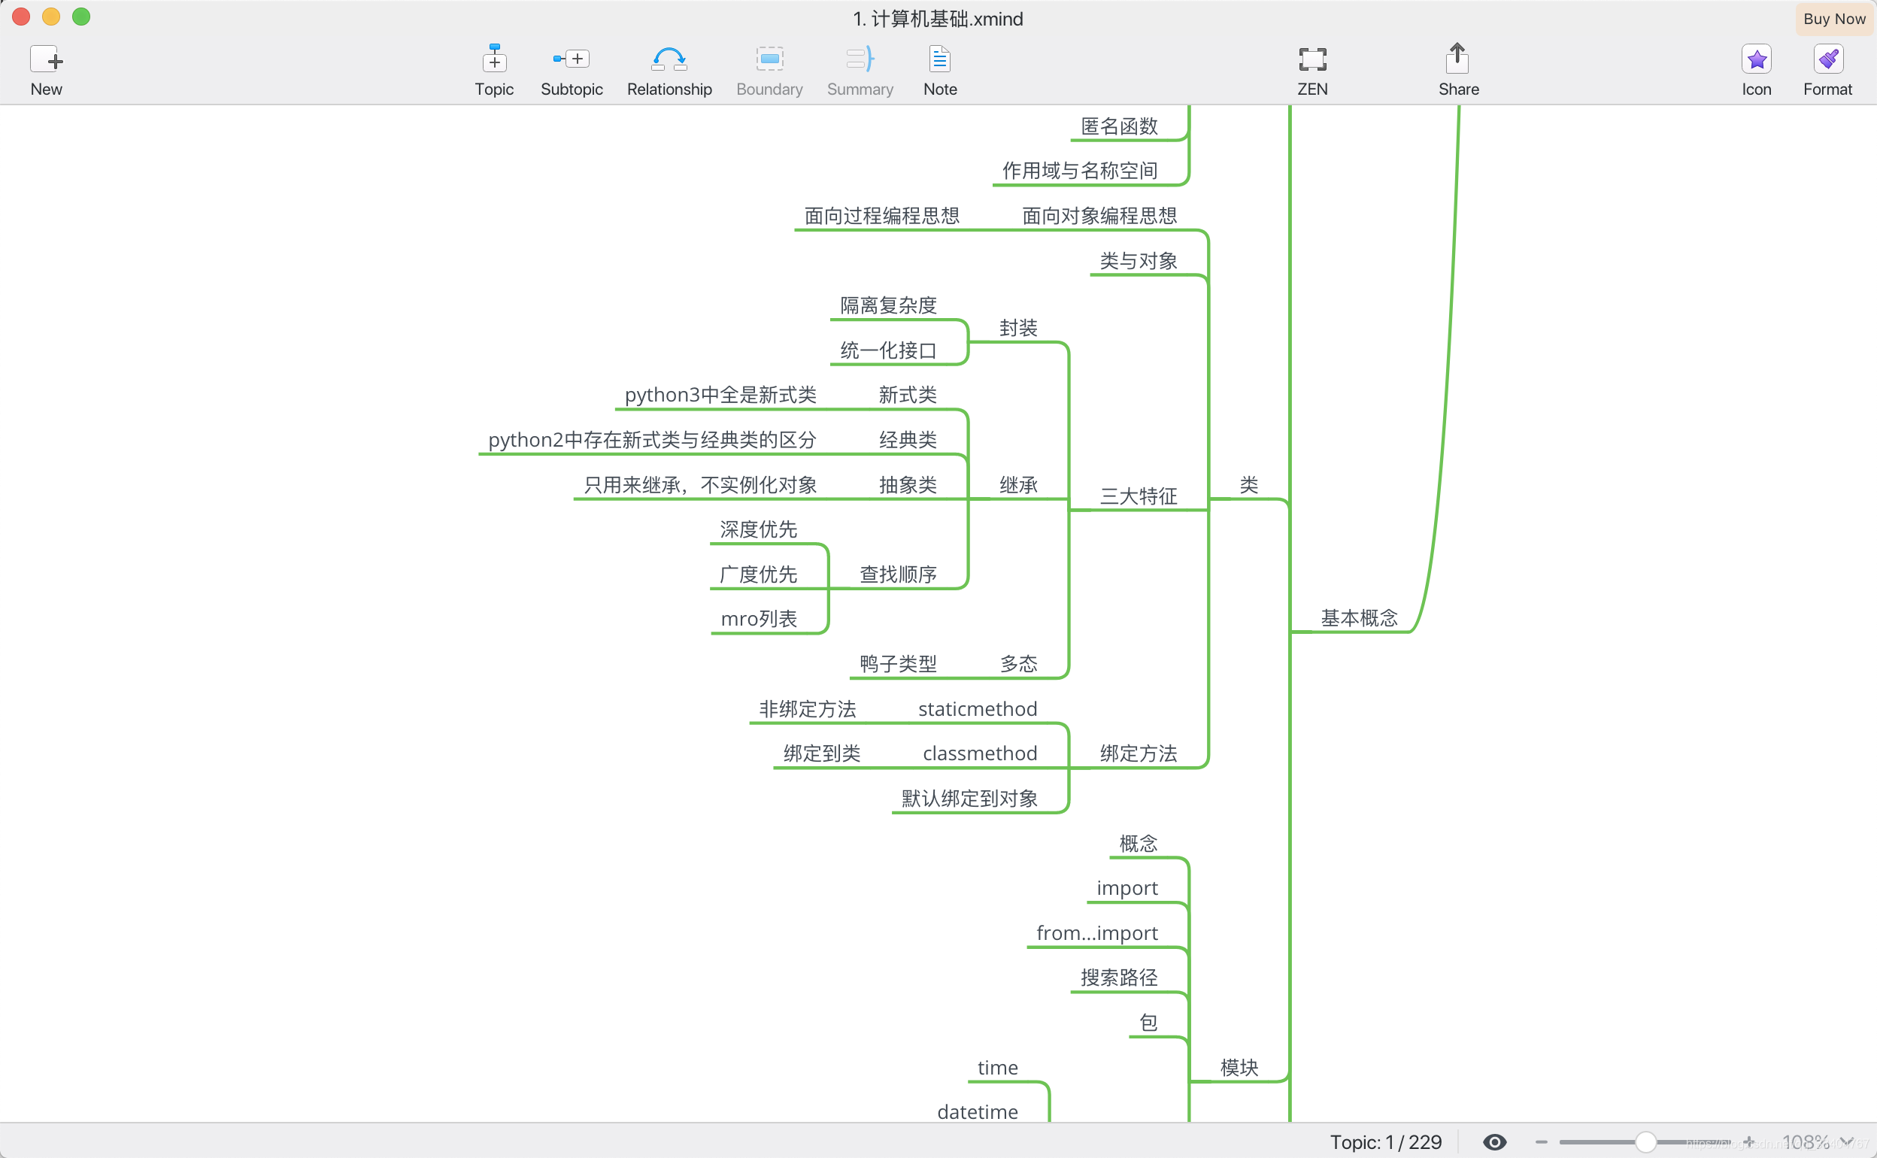Click the Boundary toolbar icon
1877x1158 pixels.
[769, 59]
